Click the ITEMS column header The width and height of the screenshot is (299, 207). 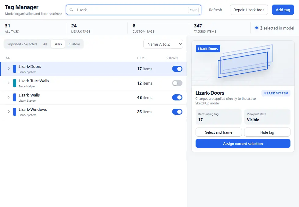click(142, 58)
